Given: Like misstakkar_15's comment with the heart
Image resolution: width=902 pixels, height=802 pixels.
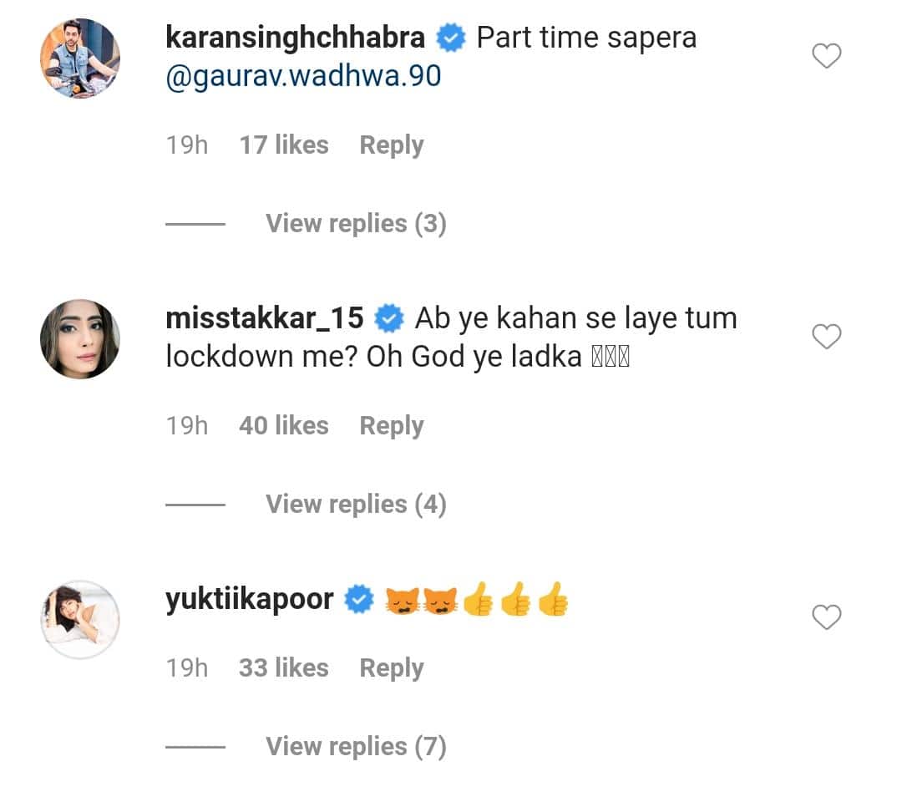Looking at the screenshot, I should tap(826, 337).
